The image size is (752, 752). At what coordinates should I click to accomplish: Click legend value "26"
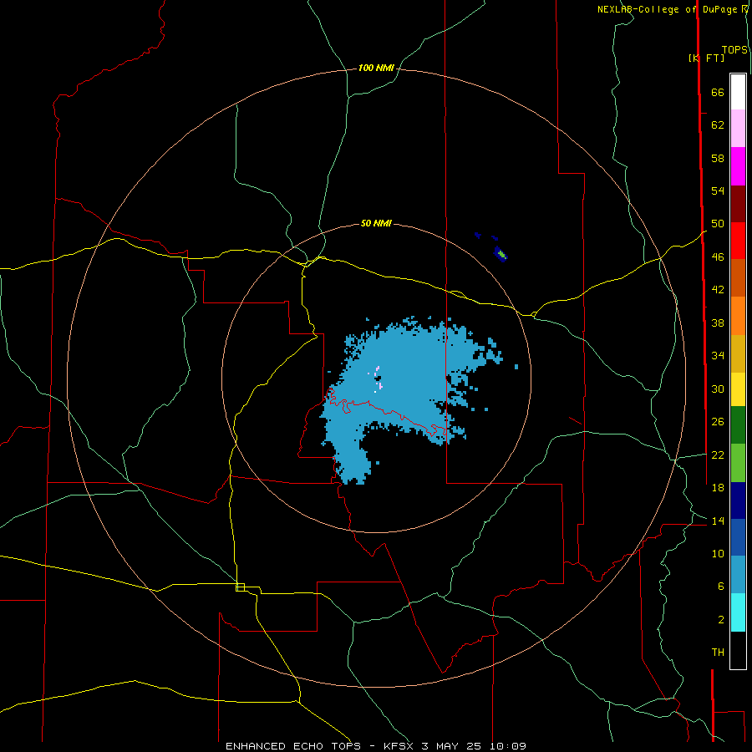coord(718,422)
